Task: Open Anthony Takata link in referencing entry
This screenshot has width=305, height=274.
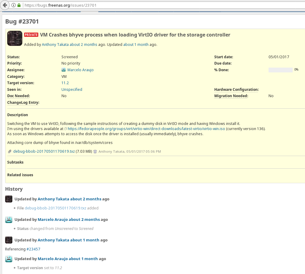Action: point(53,240)
